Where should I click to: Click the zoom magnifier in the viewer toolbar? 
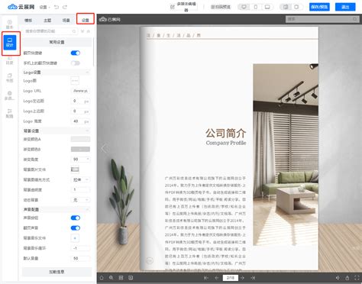pos(112,278)
